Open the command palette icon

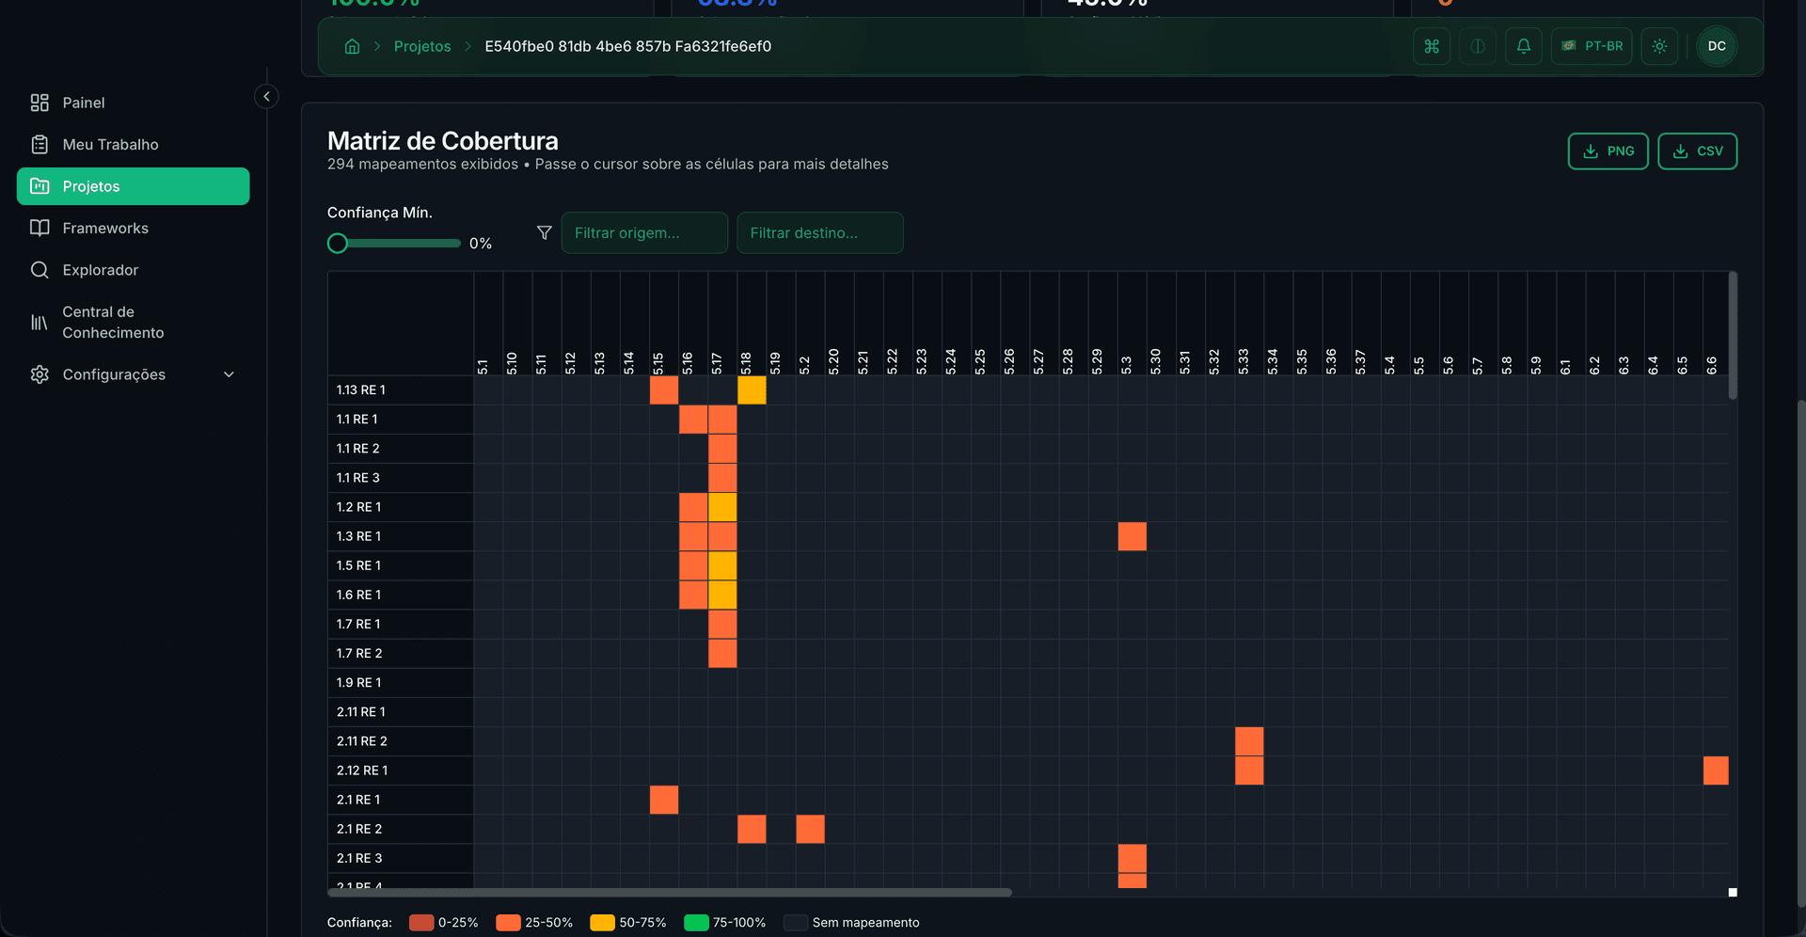(1431, 46)
